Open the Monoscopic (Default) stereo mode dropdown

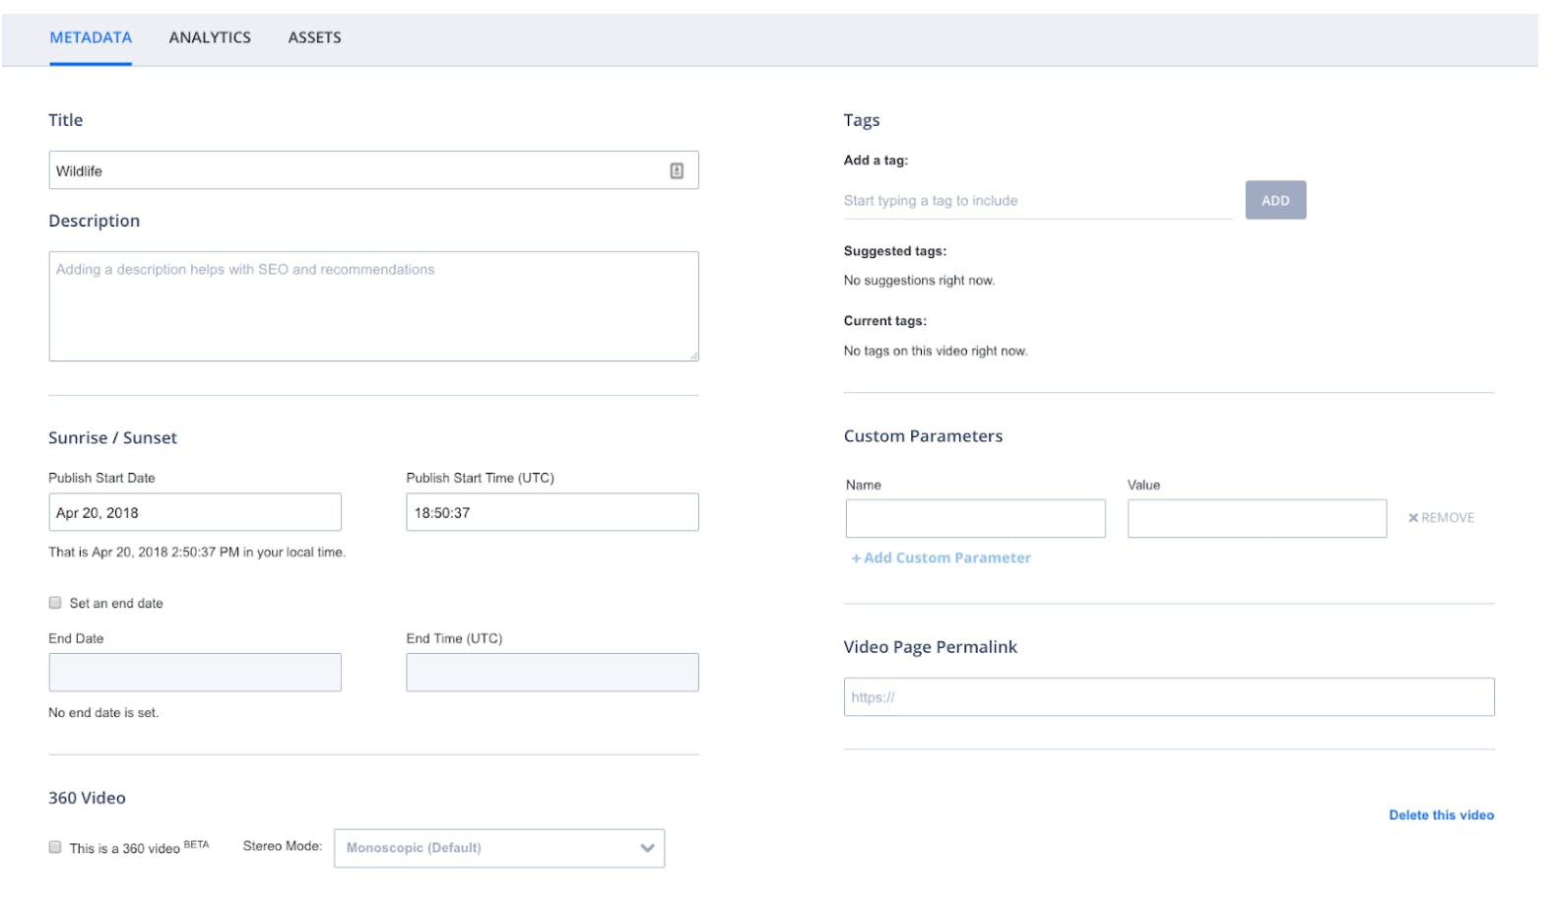pos(499,848)
